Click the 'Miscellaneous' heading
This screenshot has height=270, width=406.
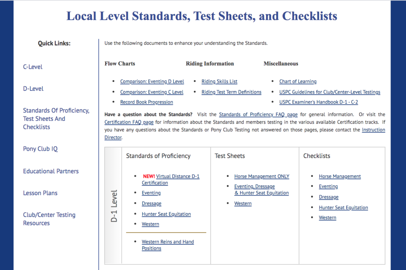[x=281, y=64]
